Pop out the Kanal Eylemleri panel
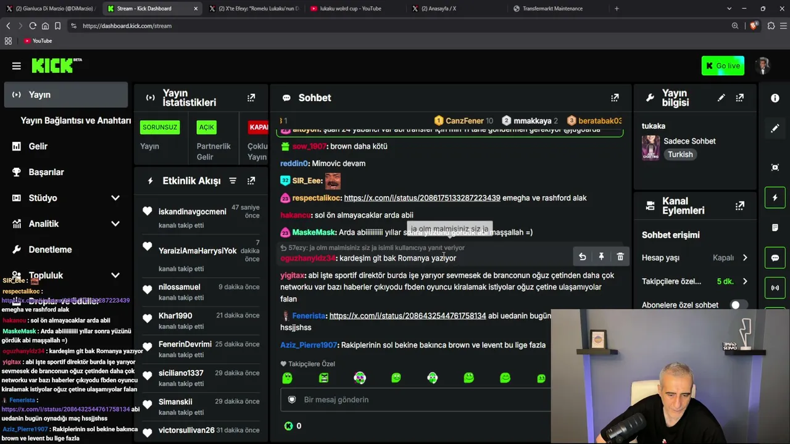The width and height of the screenshot is (790, 444). click(740, 205)
